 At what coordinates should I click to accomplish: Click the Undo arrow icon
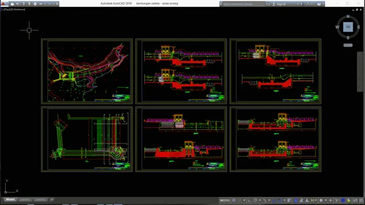point(40,4)
